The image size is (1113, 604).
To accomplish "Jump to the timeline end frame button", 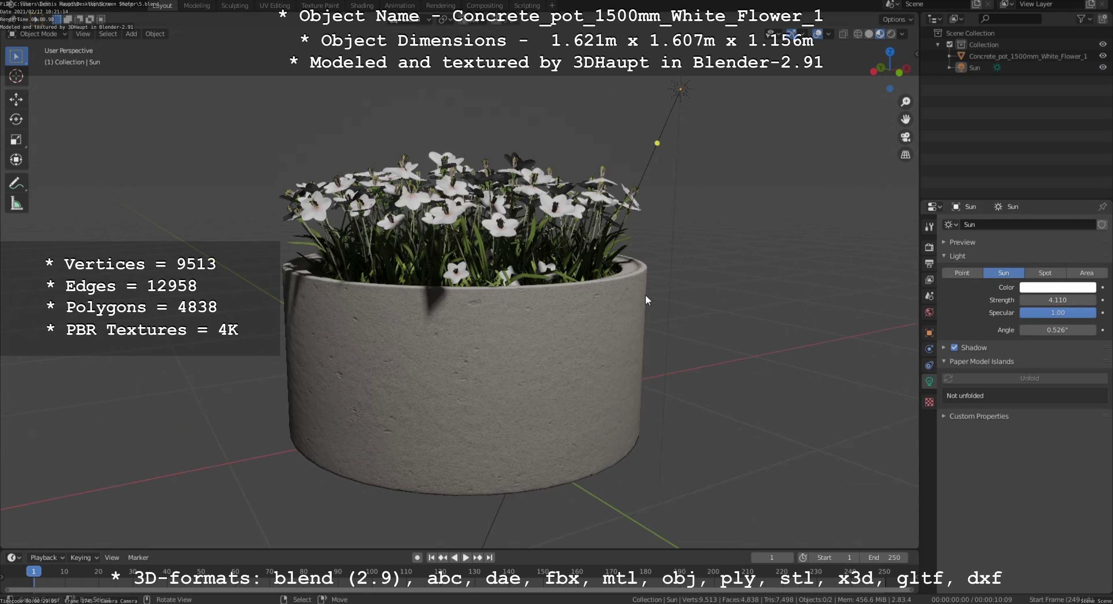I will click(x=489, y=557).
